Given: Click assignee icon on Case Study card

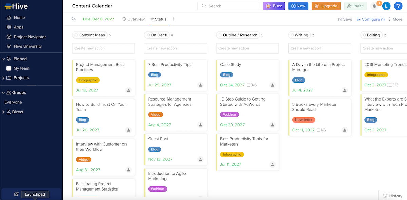Looking at the screenshot, I should 272,85.
